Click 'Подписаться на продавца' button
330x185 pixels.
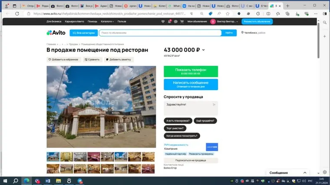coord(191,160)
